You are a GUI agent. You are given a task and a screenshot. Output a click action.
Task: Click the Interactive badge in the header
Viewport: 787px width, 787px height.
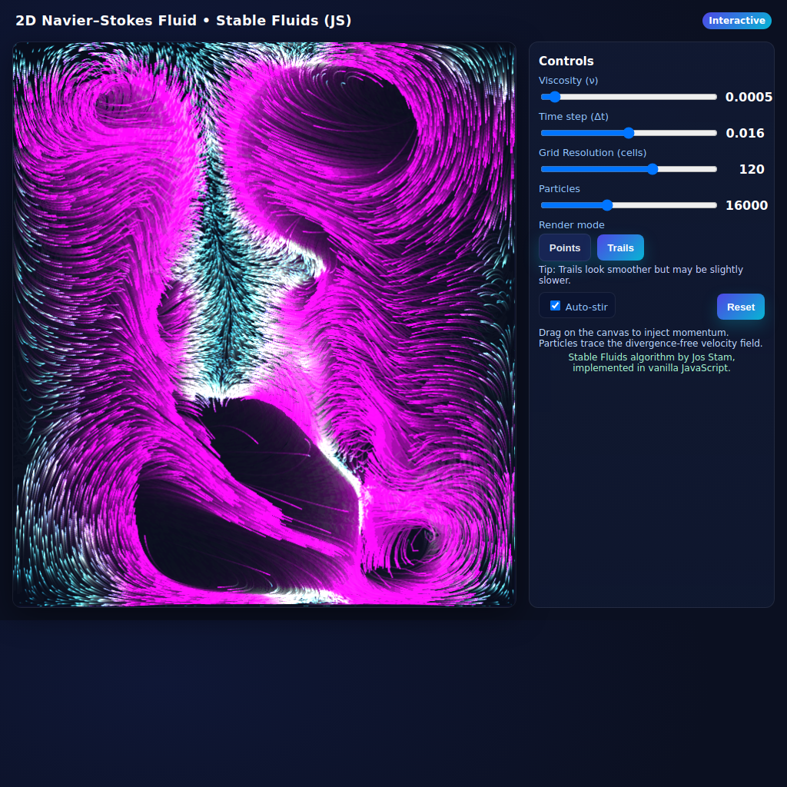(736, 21)
